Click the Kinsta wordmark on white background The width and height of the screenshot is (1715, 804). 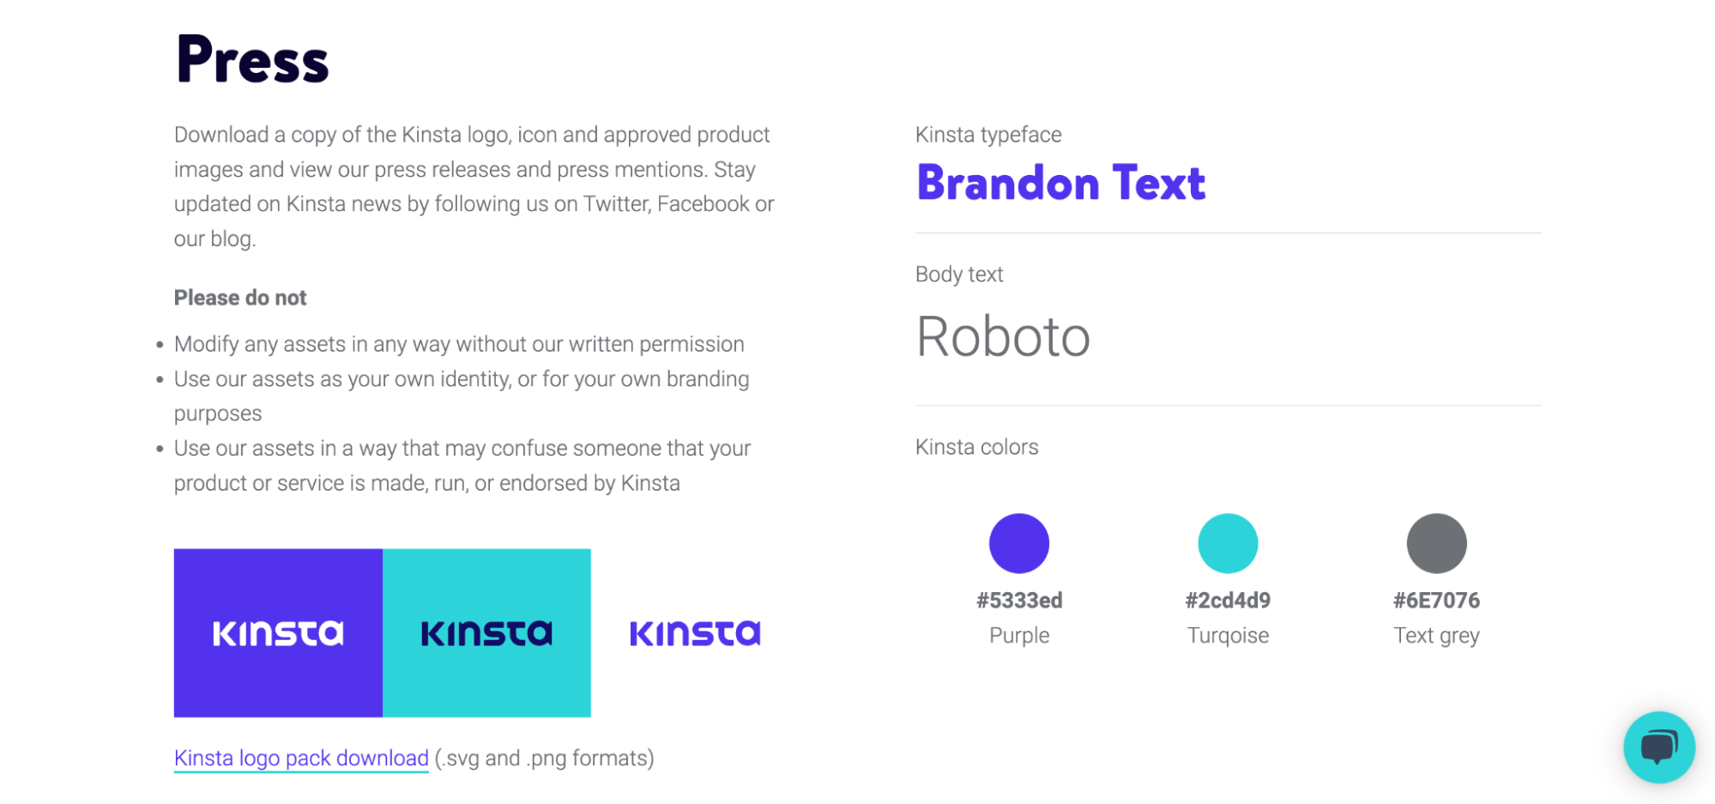(x=695, y=633)
